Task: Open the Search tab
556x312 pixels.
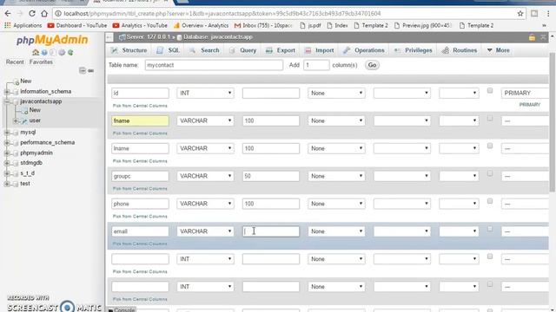Action: pos(205,50)
